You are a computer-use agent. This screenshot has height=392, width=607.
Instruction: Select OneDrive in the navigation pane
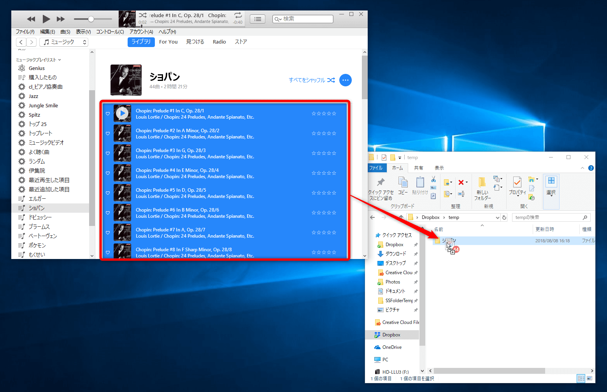(x=392, y=347)
